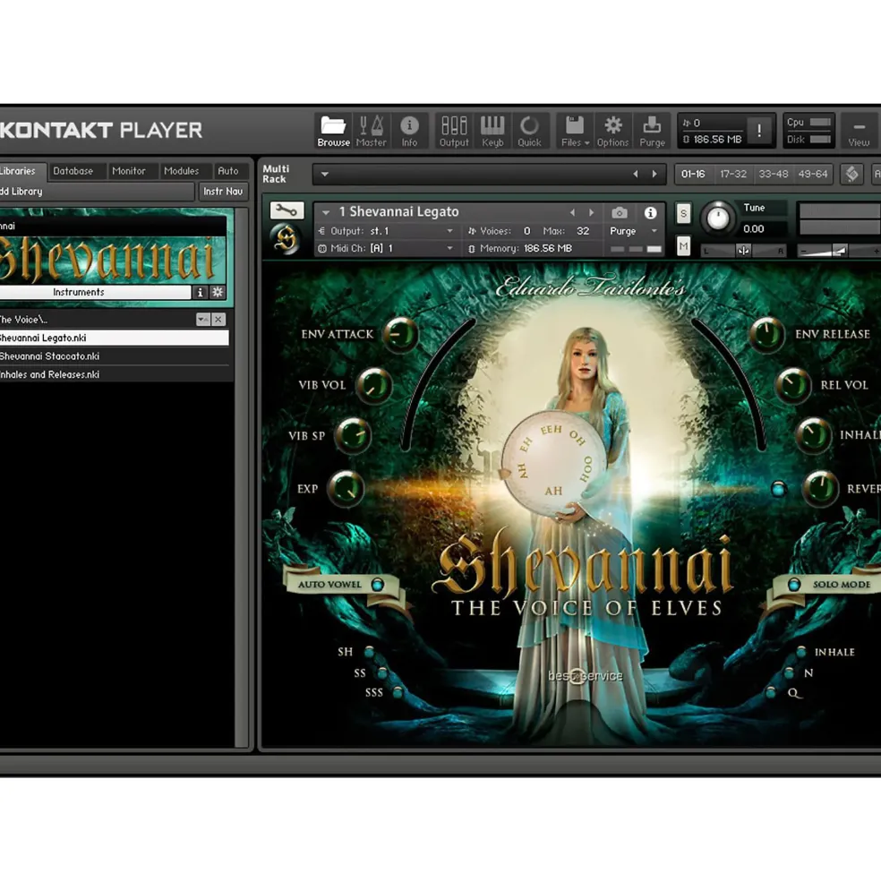Click the camera snapshot icon
Screen dimensions: 881x882
[x=620, y=212]
